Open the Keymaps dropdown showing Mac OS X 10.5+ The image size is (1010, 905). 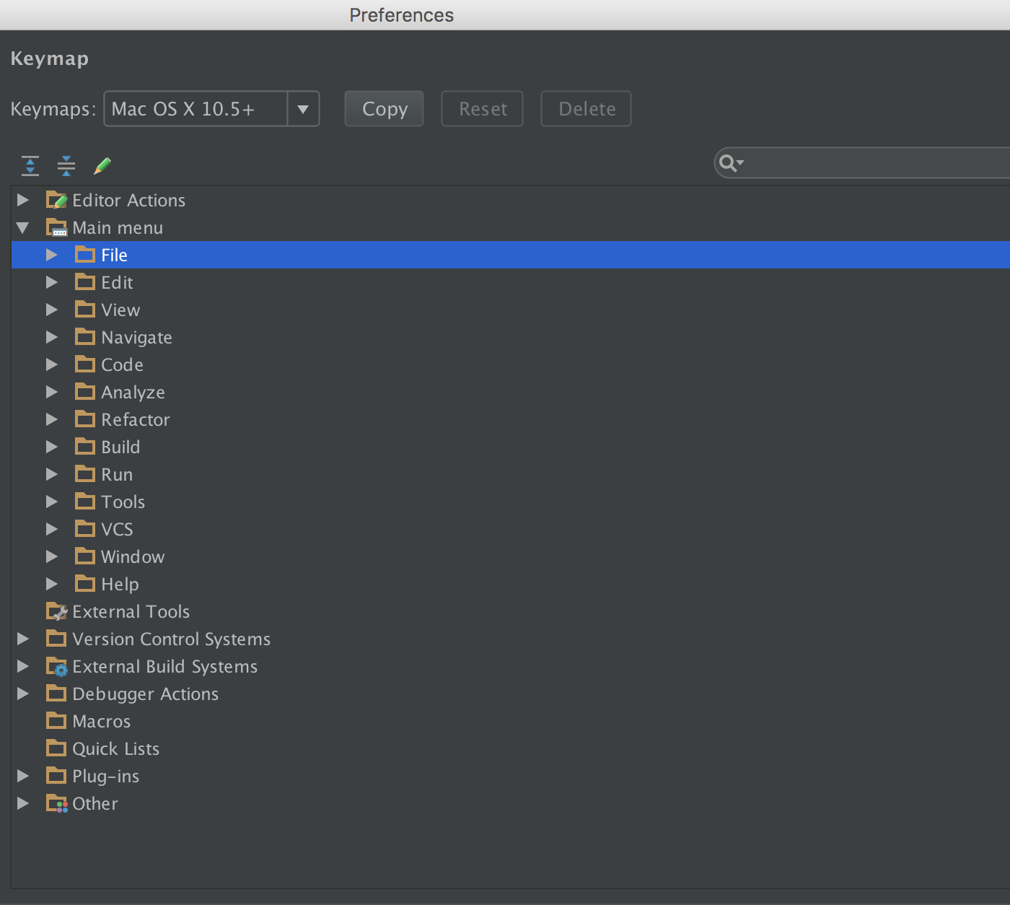(x=303, y=108)
